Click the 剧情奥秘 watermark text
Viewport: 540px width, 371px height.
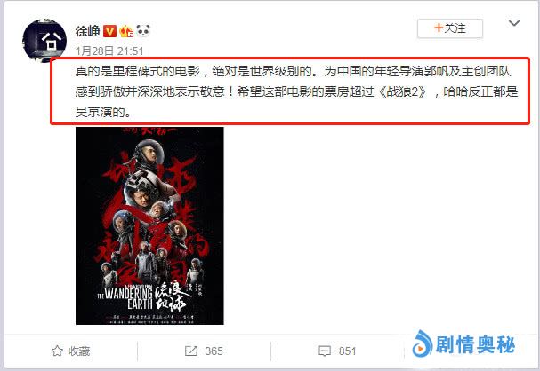(475, 344)
